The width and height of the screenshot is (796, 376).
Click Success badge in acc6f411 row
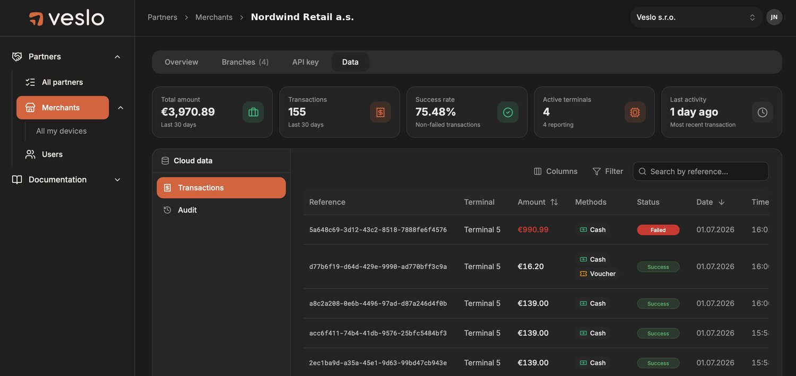tap(658, 333)
